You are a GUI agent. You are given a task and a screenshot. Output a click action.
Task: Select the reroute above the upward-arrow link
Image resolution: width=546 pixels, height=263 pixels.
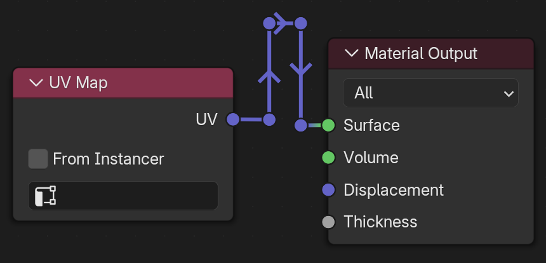[269, 24]
